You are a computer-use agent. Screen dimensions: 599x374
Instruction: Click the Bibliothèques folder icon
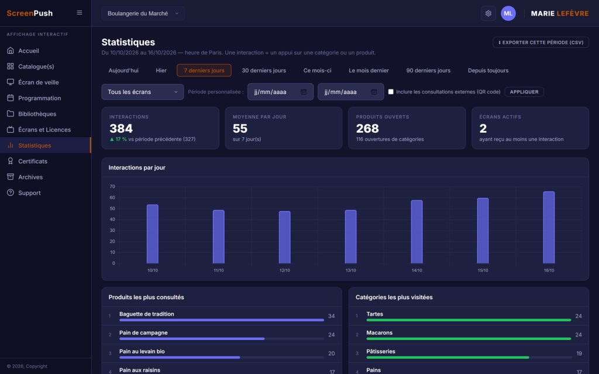(11, 114)
